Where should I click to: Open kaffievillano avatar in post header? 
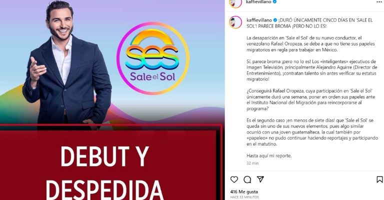[x=235, y=2]
